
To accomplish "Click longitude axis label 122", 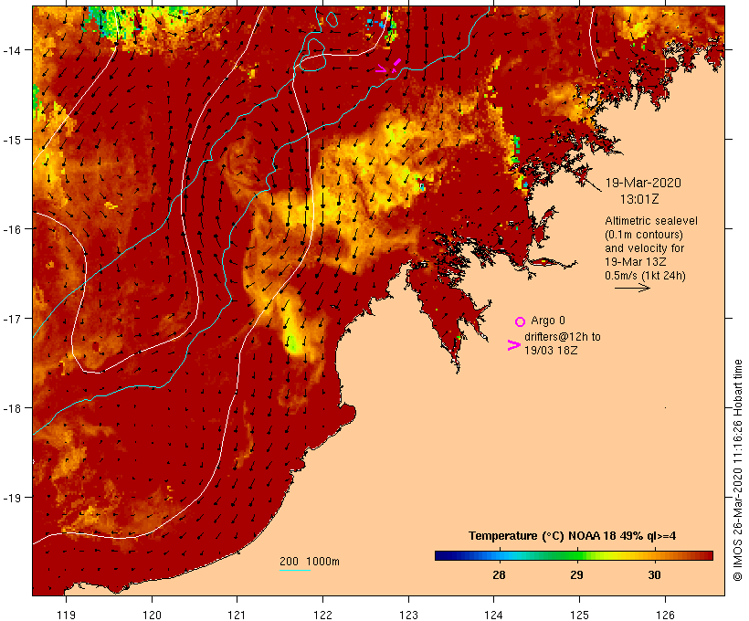I will tap(323, 615).
